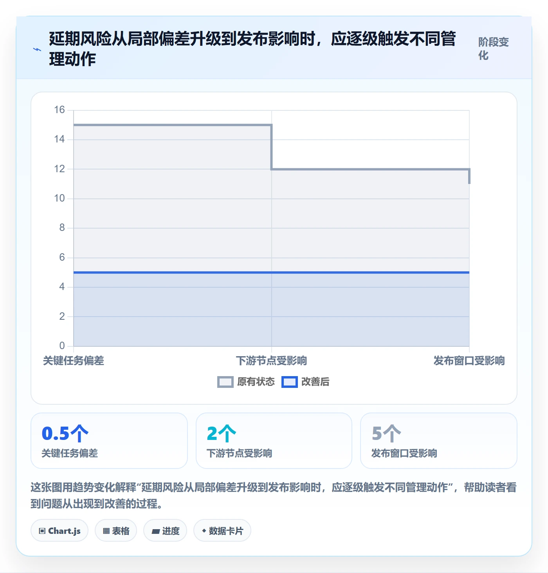This screenshot has width=548, height=573.
Task: Click the 阶段变化 label in header
Action: click(493, 49)
